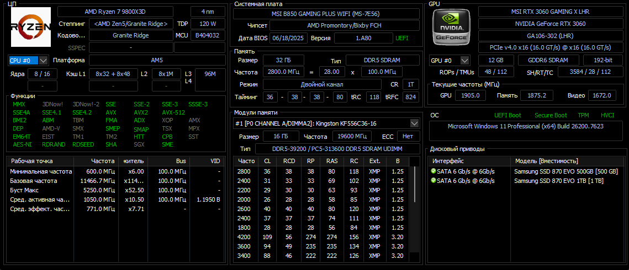Click the L1 cache field '8x32 + 8x48'

[113, 74]
